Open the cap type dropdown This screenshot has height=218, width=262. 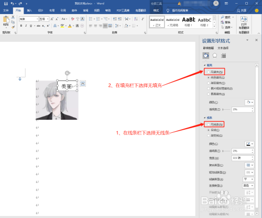pyautogui.click(x=248, y=179)
